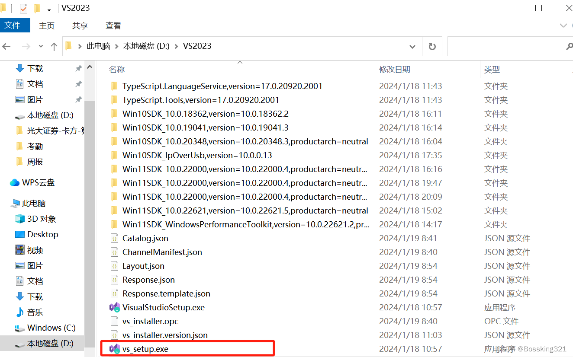Open the 周报 folder in sidebar
This screenshot has width=573, height=357.
click(x=35, y=162)
